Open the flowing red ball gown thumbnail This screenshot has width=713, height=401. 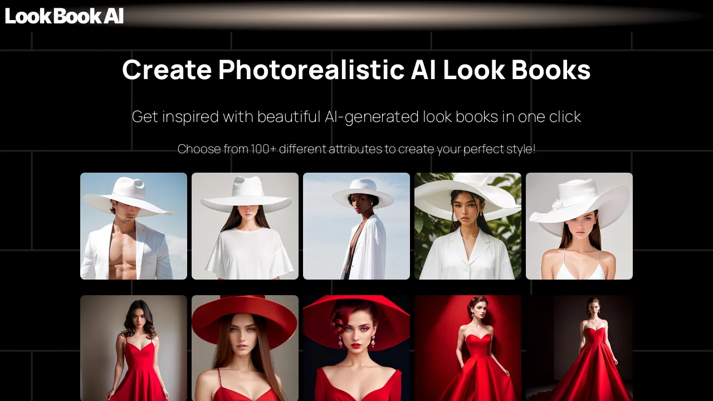[579, 348]
